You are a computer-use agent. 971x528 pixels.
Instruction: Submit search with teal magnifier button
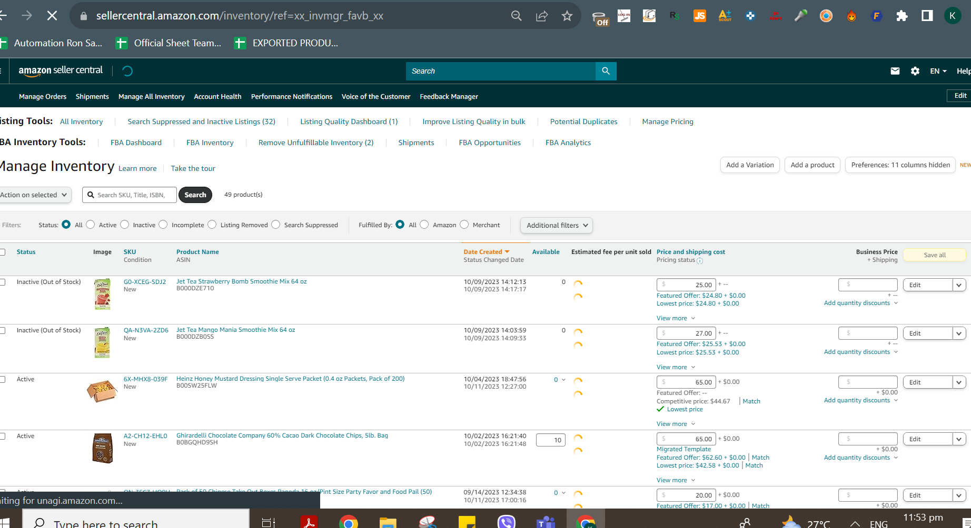coord(606,71)
